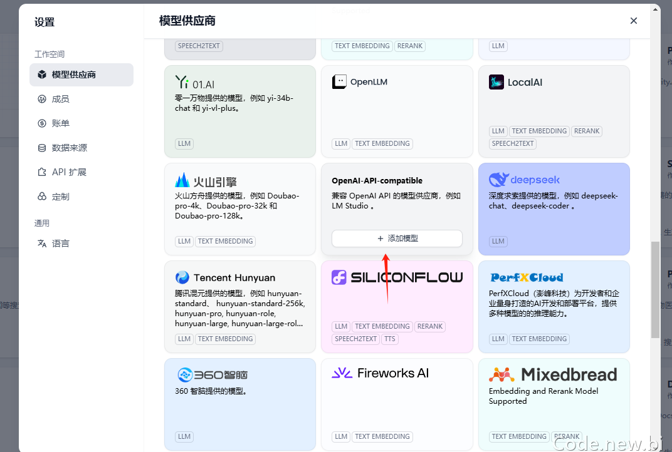
Task: Open API 扩展 settings page
Action: 81,172
